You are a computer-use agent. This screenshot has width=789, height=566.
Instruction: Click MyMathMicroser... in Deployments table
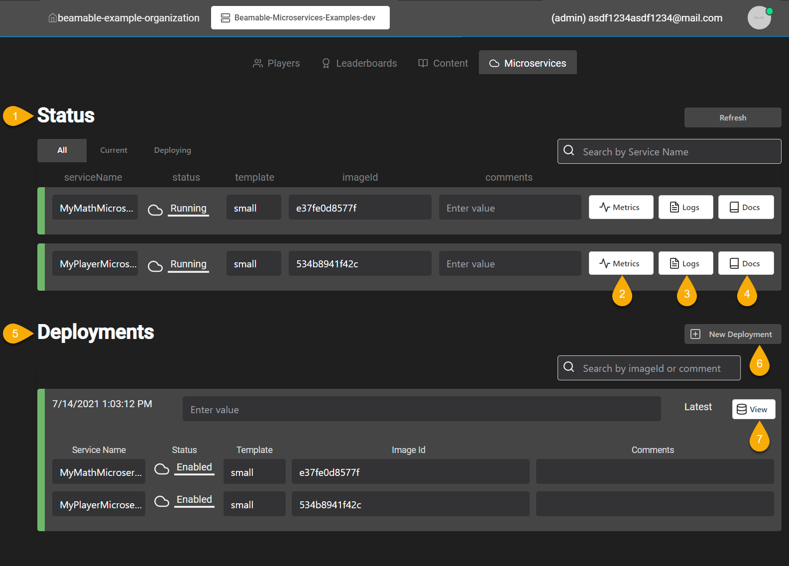(x=99, y=471)
